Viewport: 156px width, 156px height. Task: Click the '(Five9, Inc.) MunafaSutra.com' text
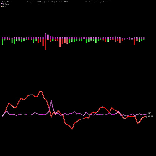pos(98,2)
